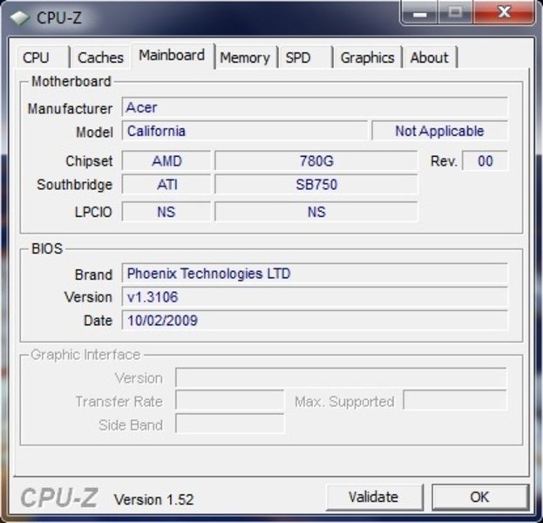The height and width of the screenshot is (523, 543).
Task: Click the Graphic Interface Version field
Action: (341, 377)
